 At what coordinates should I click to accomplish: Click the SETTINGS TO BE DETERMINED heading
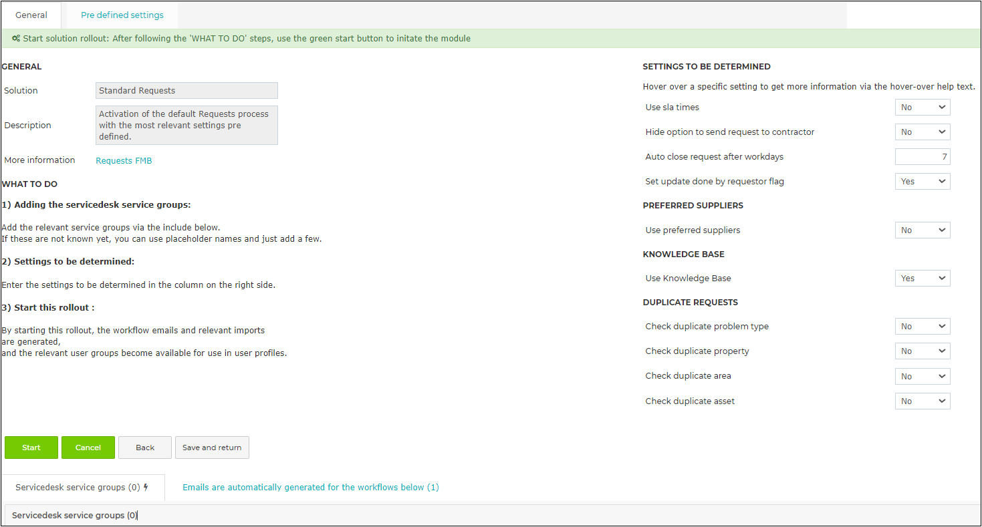pos(707,67)
